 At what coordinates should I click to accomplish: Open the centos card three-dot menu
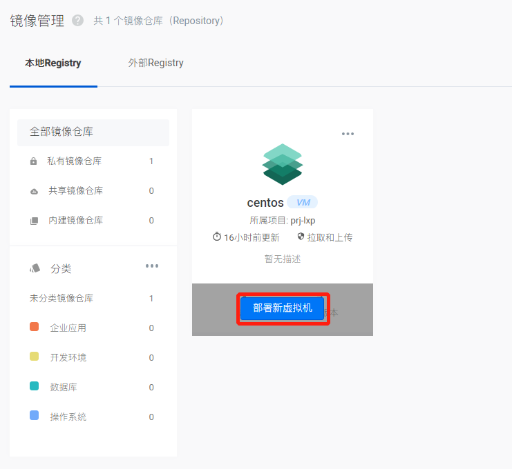point(348,134)
